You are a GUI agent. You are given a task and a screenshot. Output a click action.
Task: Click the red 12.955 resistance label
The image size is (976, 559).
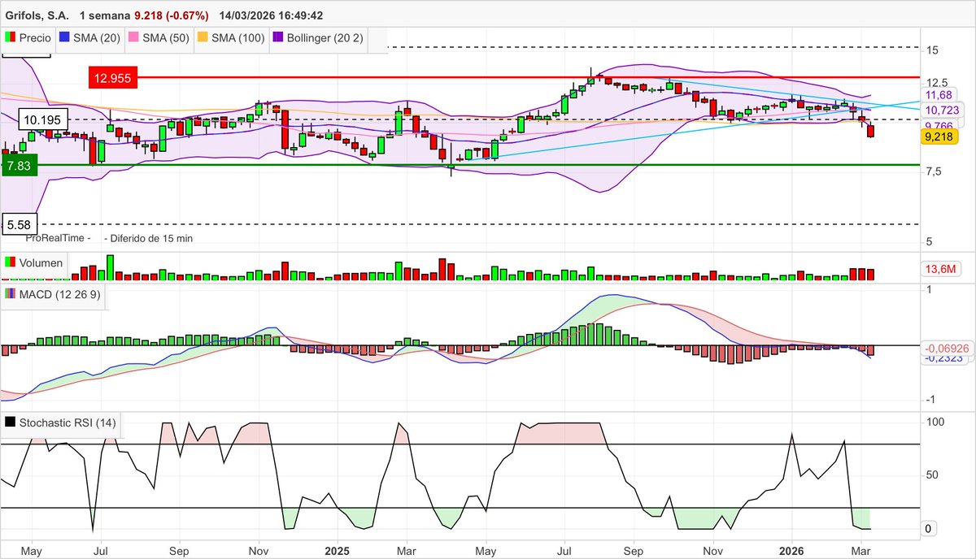(113, 78)
